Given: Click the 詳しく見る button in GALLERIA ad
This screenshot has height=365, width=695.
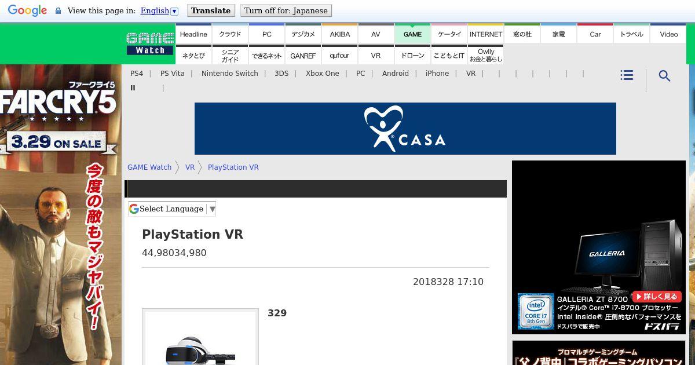Looking at the screenshot, I should point(656,296).
